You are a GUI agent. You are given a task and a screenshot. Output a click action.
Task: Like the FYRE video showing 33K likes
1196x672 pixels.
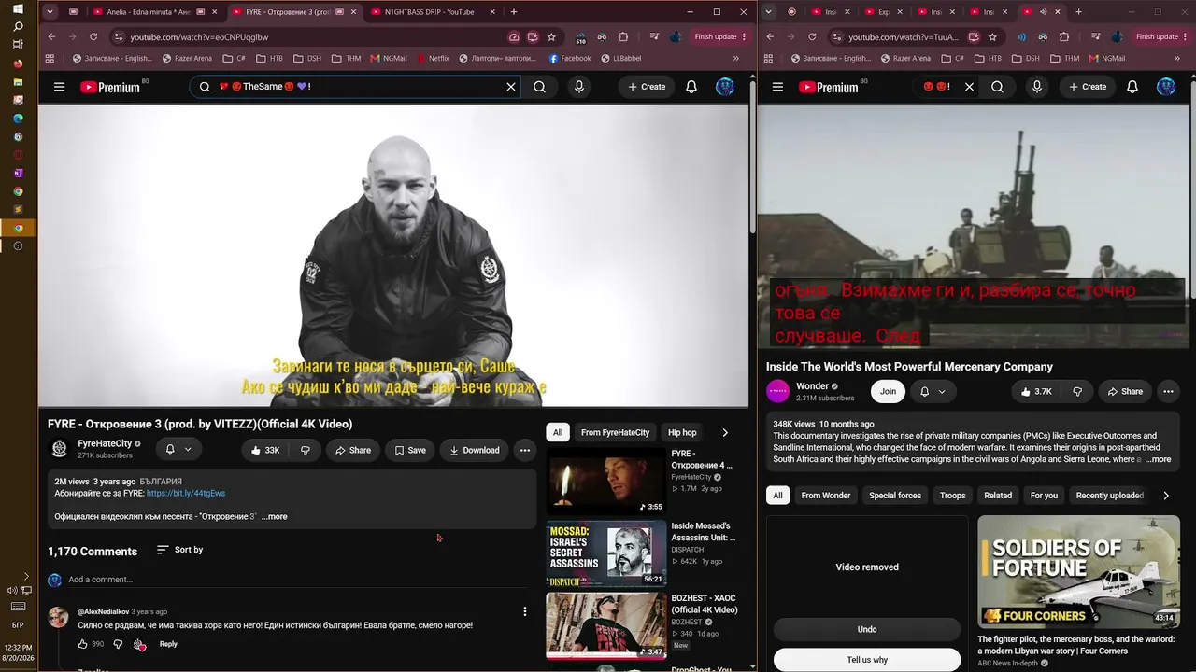click(x=265, y=450)
